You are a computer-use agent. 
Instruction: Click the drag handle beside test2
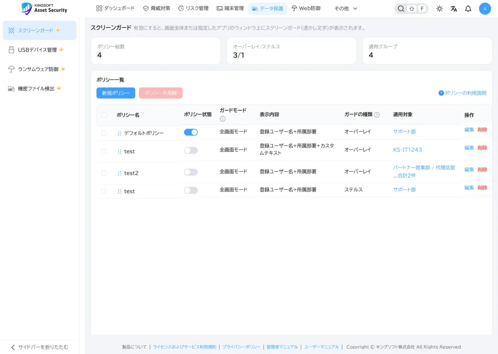pyautogui.click(x=119, y=173)
